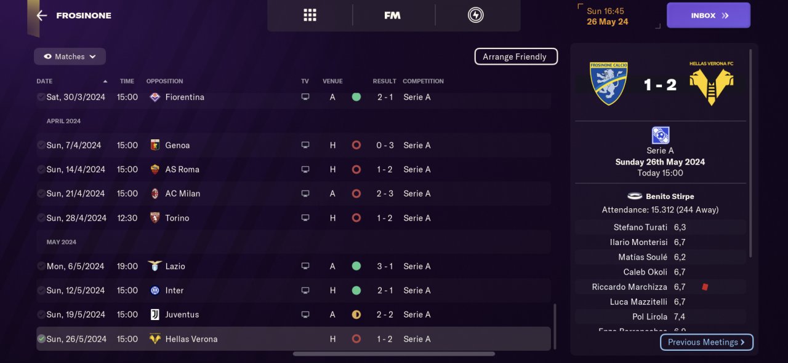Sort fixtures by Date column arrow
Viewport: 788px width, 363px height.
tap(105, 81)
